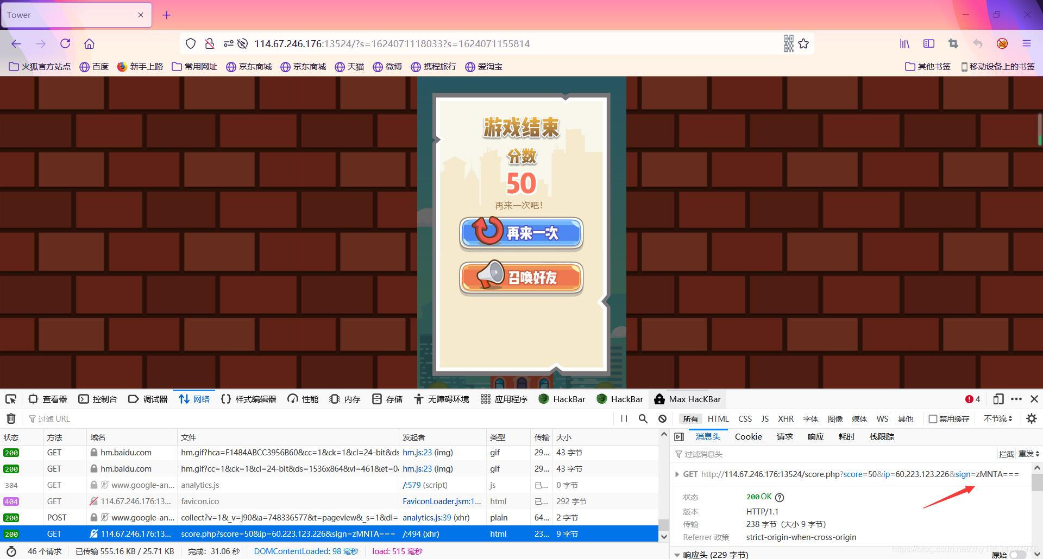The image size is (1043, 559).
Task: Collapse the 响应头 response headers section
Action: [x=677, y=555]
